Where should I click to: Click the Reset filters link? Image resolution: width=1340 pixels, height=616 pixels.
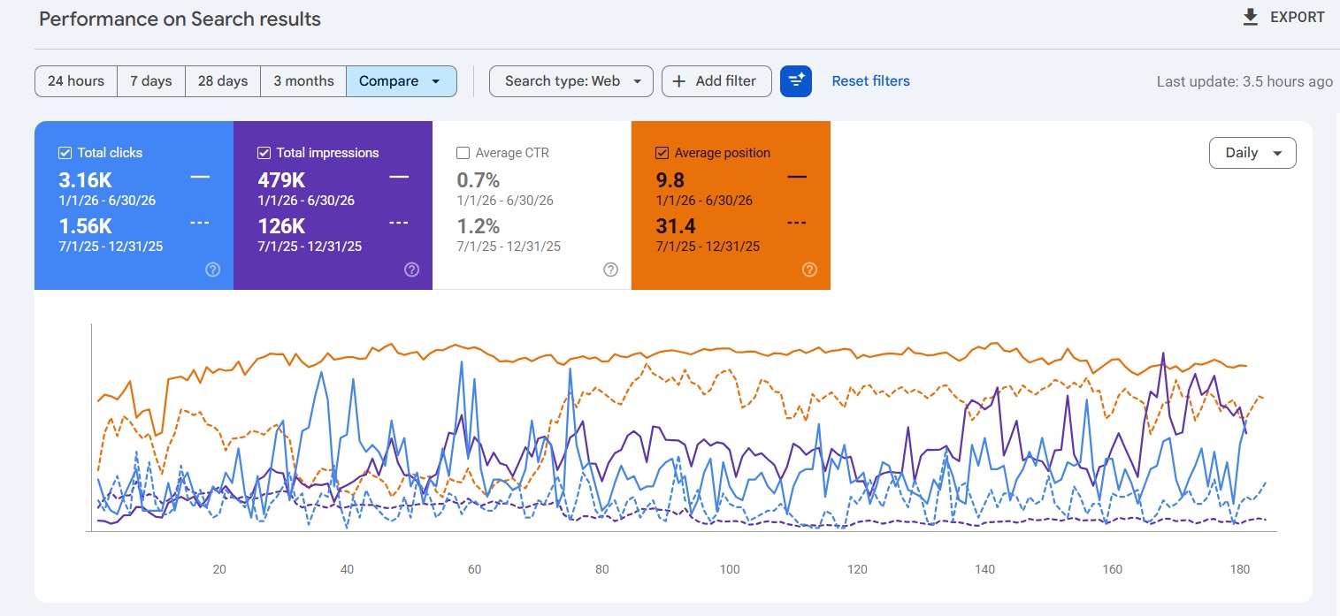[x=871, y=80]
